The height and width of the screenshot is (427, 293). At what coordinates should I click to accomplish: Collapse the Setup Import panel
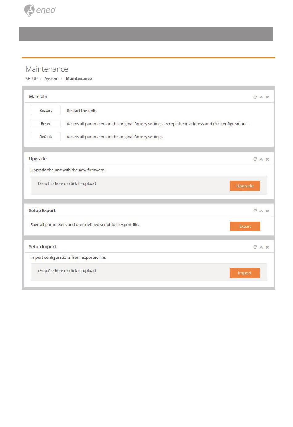click(x=261, y=247)
